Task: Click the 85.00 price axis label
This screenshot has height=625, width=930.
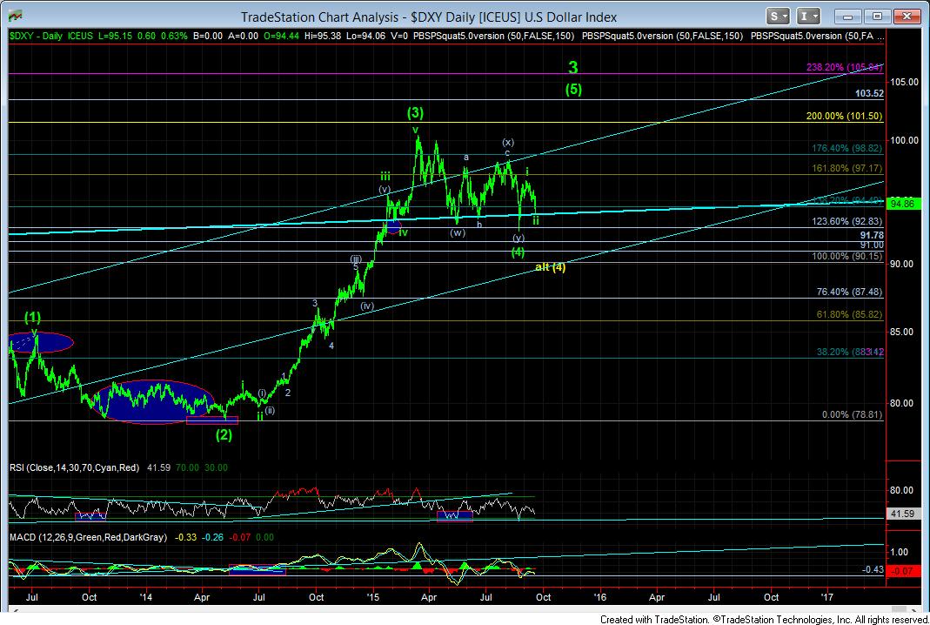Action: (902, 333)
